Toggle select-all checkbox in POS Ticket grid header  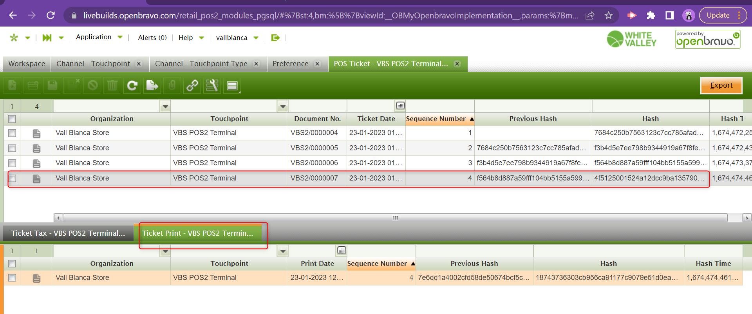pyautogui.click(x=12, y=119)
